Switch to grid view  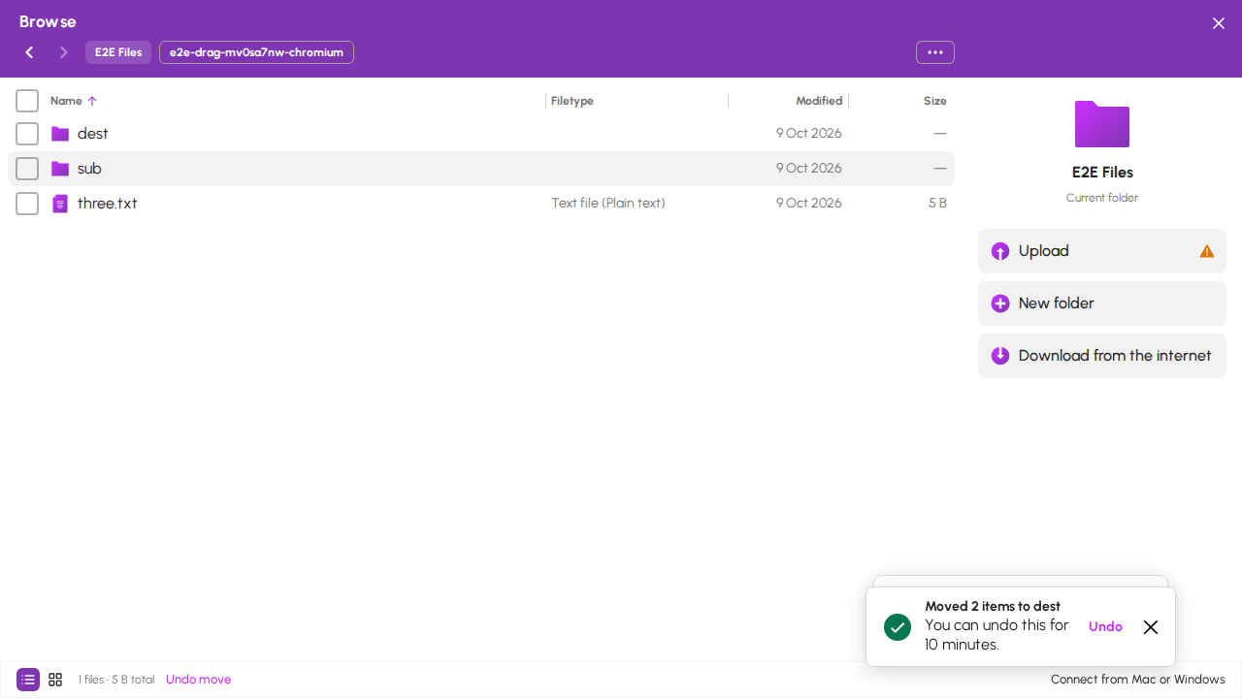(55, 680)
